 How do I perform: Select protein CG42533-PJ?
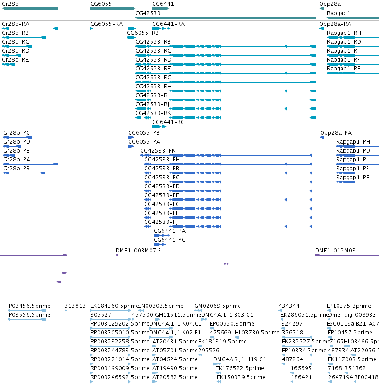[161, 222]
